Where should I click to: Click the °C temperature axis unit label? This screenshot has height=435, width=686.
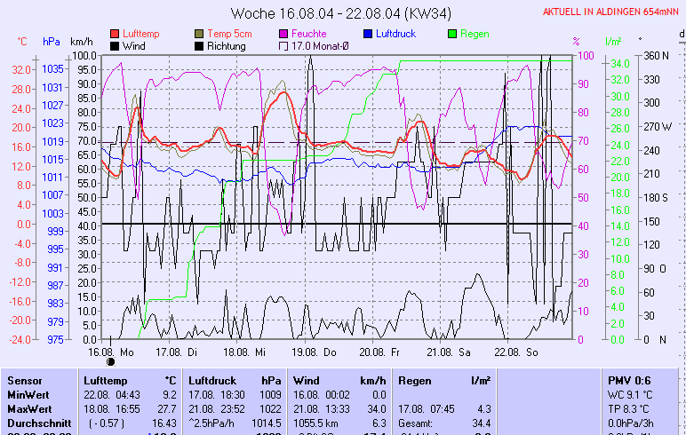pyautogui.click(x=22, y=42)
